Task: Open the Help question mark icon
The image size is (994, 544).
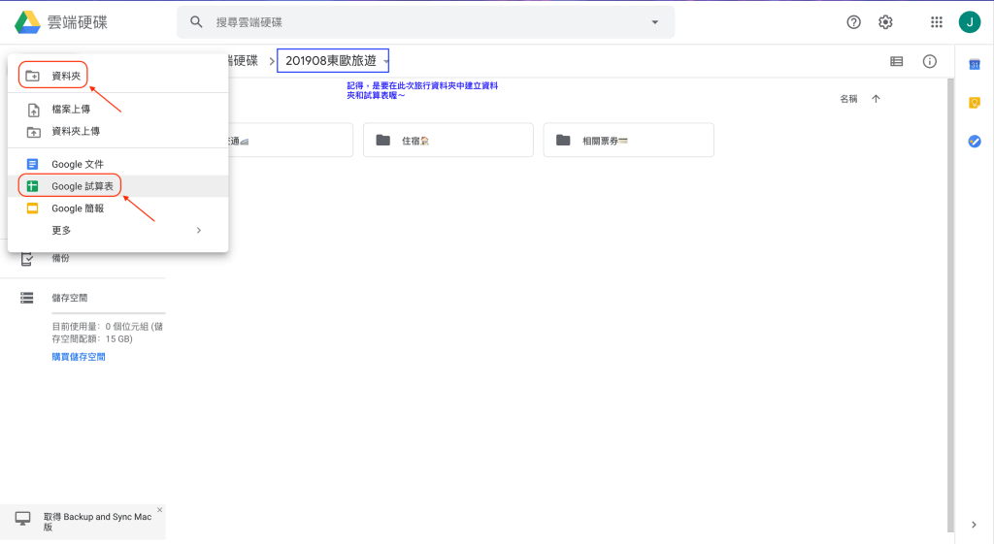Action: coord(854,22)
